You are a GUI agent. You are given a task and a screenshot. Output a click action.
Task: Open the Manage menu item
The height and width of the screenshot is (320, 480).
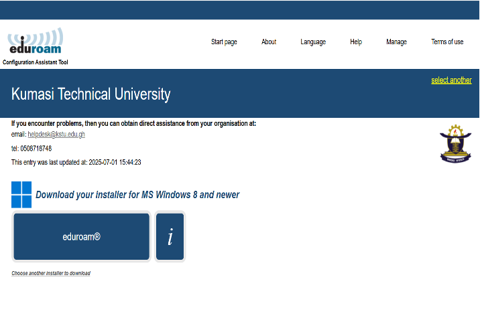coord(396,42)
